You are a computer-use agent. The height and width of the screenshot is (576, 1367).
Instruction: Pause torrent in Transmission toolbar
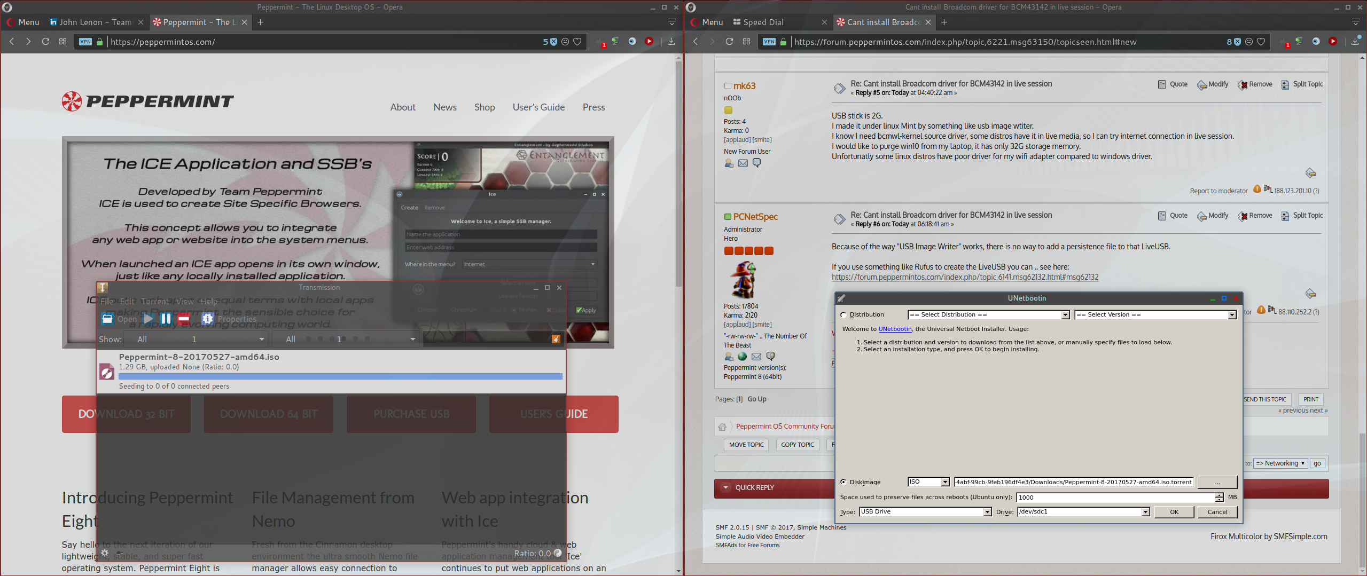click(x=166, y=319)
